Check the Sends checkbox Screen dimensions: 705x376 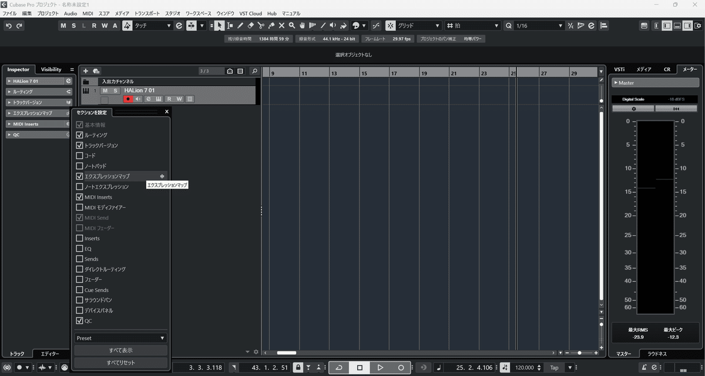tap(79, 259)
